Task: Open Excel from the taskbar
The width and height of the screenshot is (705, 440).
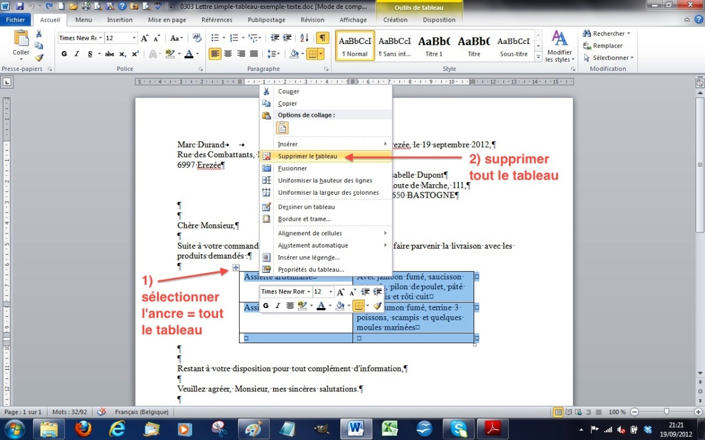Action: point(390,429)
